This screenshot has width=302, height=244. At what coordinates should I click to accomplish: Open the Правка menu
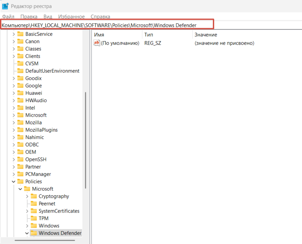pos(29,17)
